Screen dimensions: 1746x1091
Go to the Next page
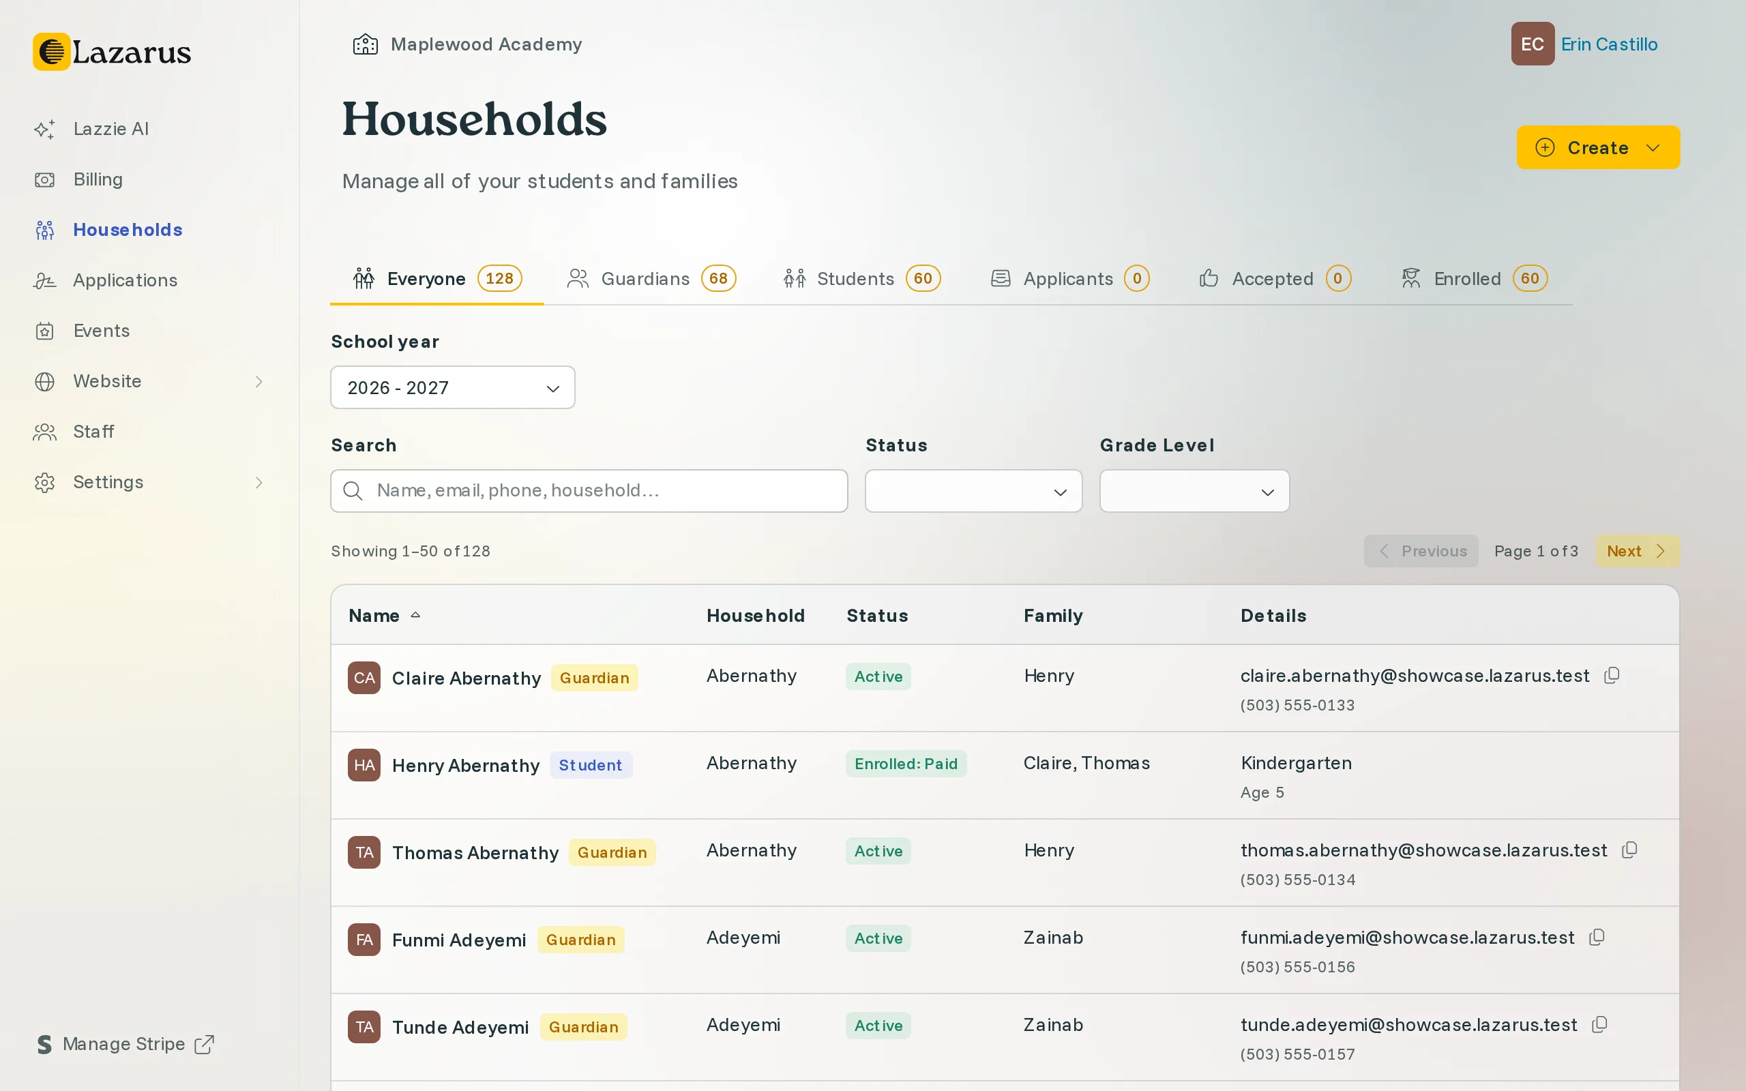1637,551
